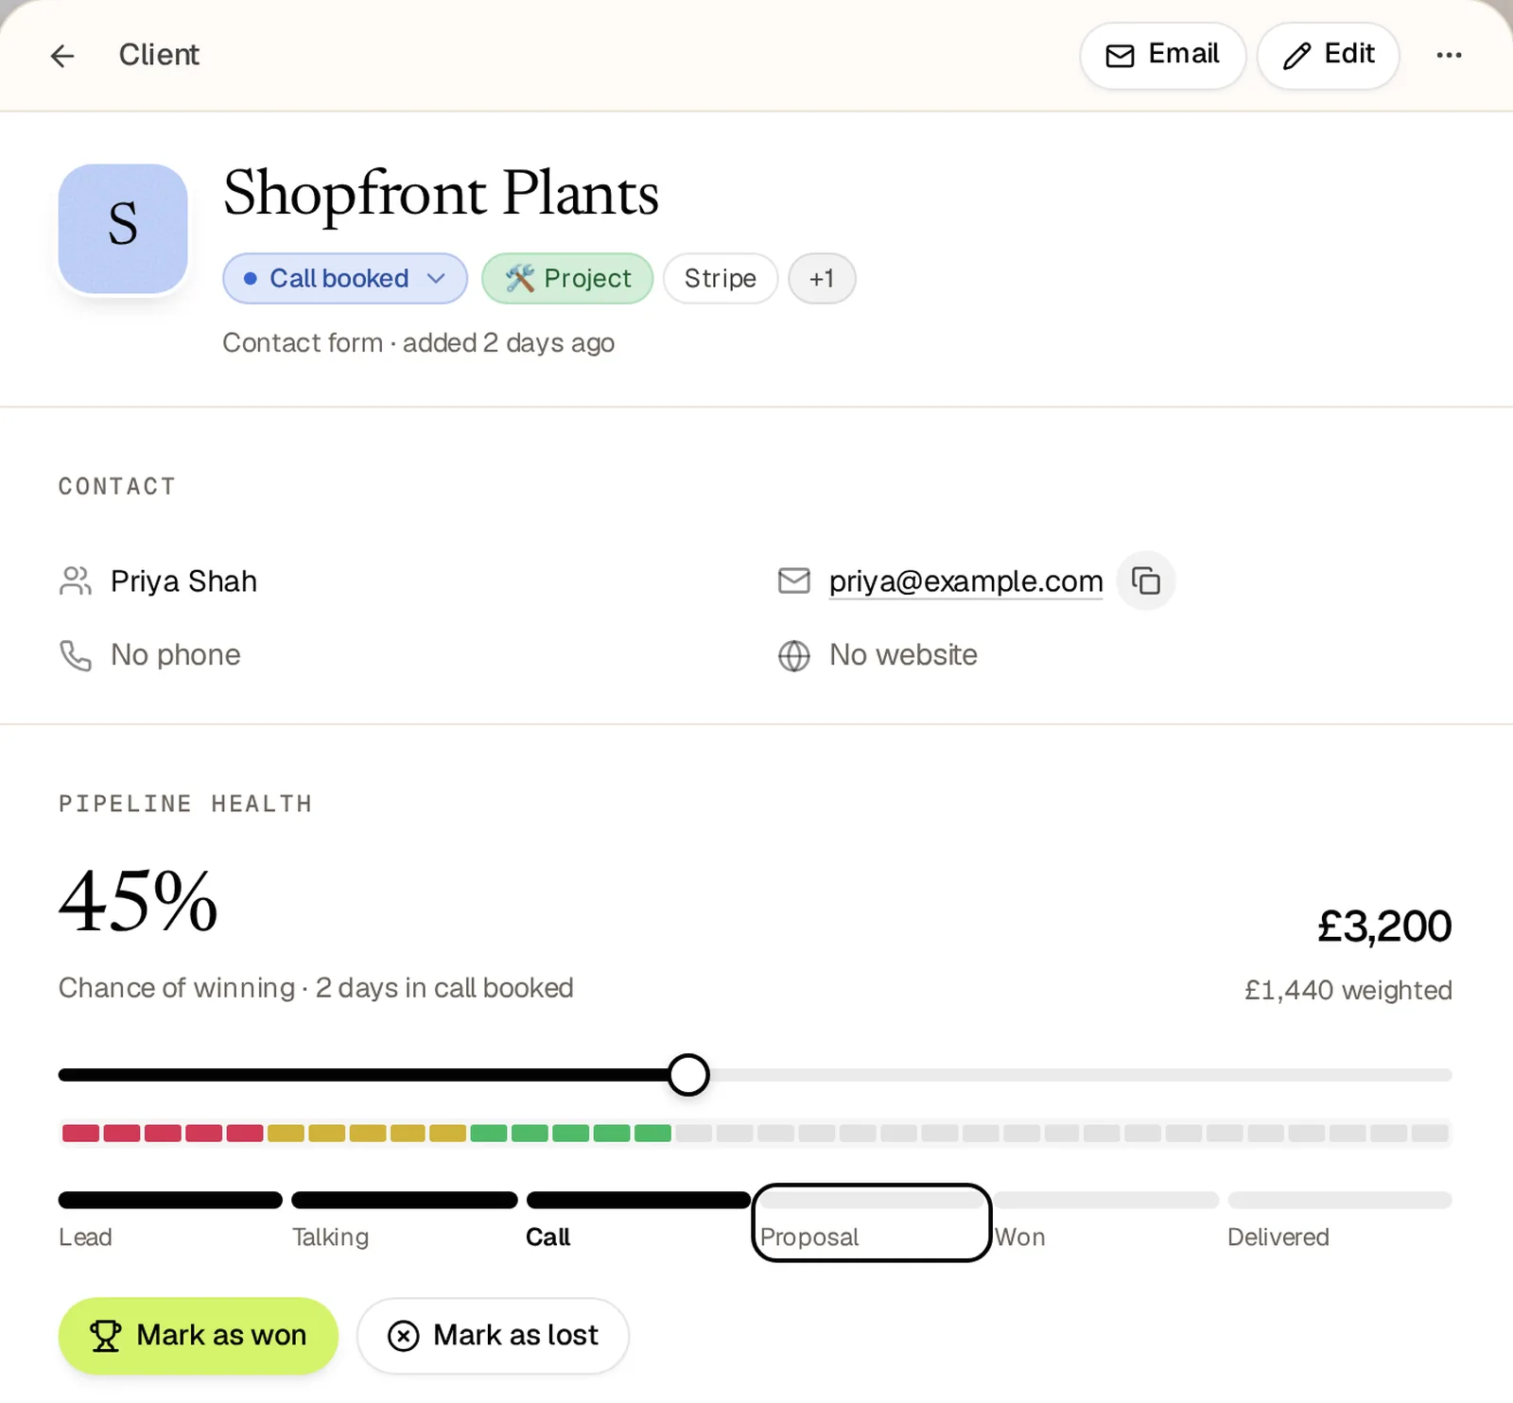The width and height of the screenshot is (1513, 1403).
Task: Click the globe icon next to No website
Action: pos(794,655)
